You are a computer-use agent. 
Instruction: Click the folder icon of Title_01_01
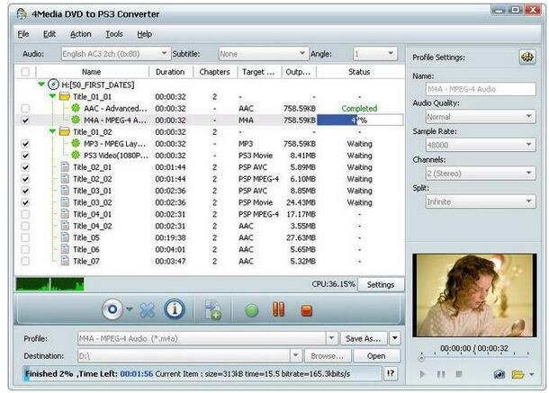(65, 96)
